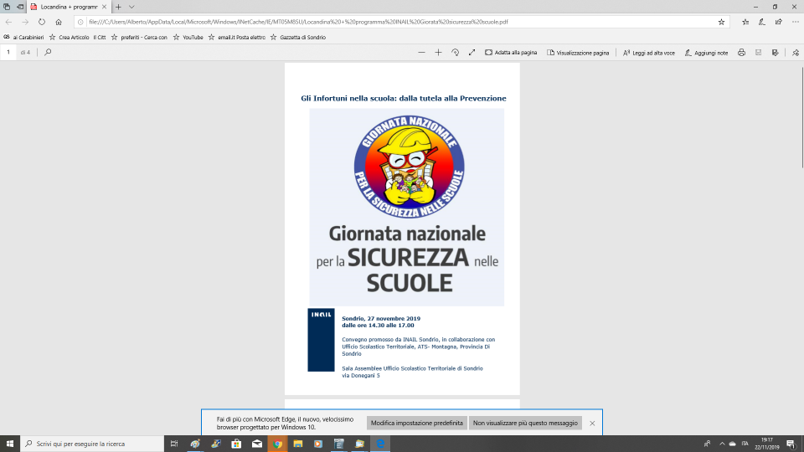The image size is (804, 452).
Task: Pin the PDF toolbar
Action: tap(796, 52)
